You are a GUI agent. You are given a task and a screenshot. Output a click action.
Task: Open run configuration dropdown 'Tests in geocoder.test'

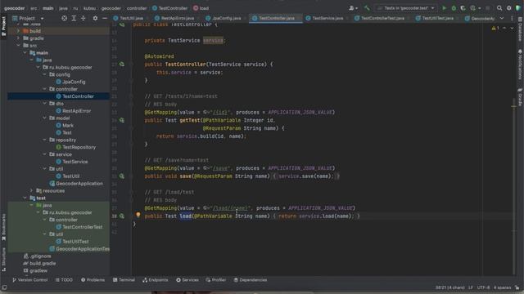(406, 8)
